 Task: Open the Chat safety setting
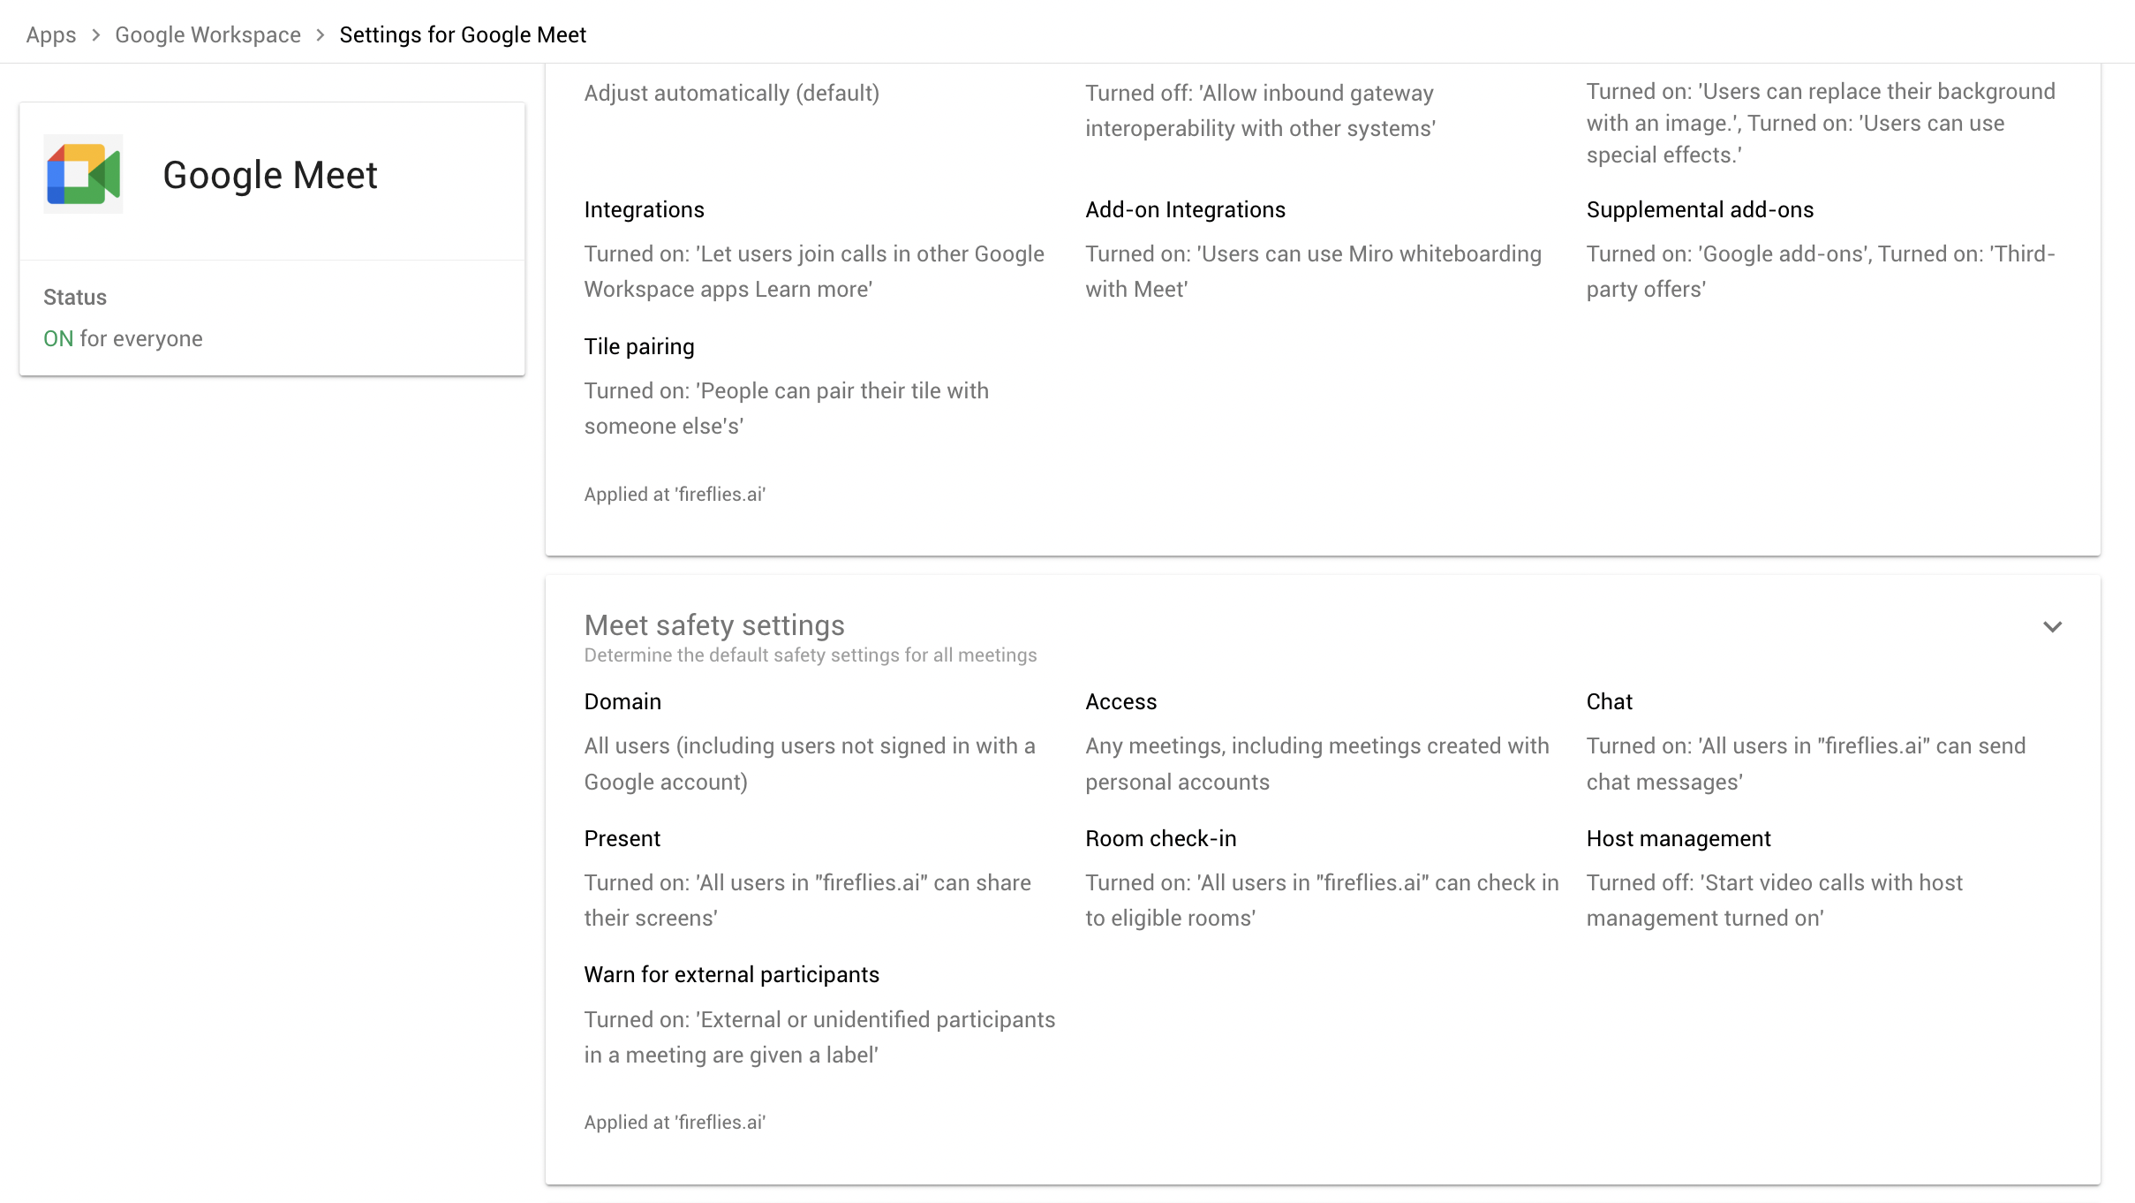1610,700
